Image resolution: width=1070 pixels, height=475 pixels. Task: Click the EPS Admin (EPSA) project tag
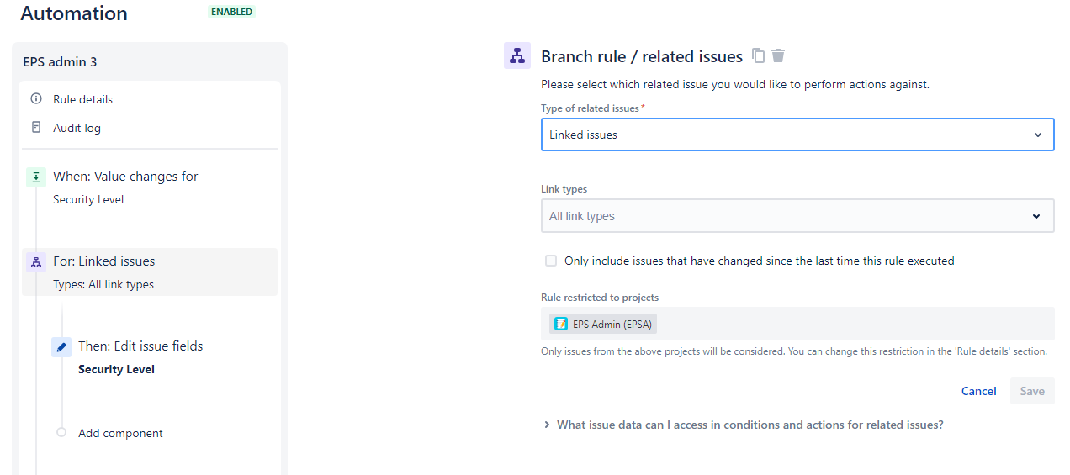click(602, 325)
